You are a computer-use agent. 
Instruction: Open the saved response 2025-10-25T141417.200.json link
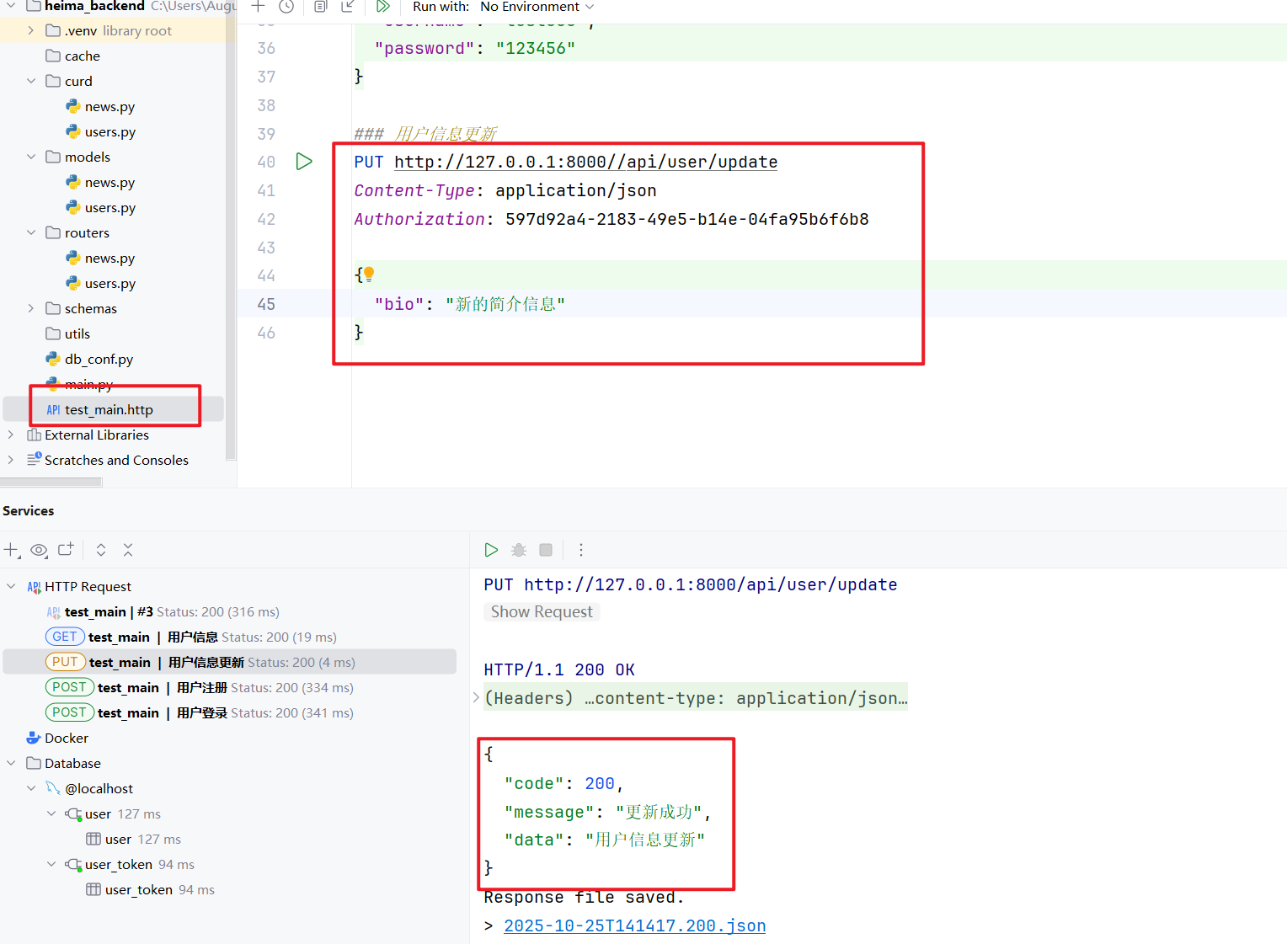[x=634, y=925]
